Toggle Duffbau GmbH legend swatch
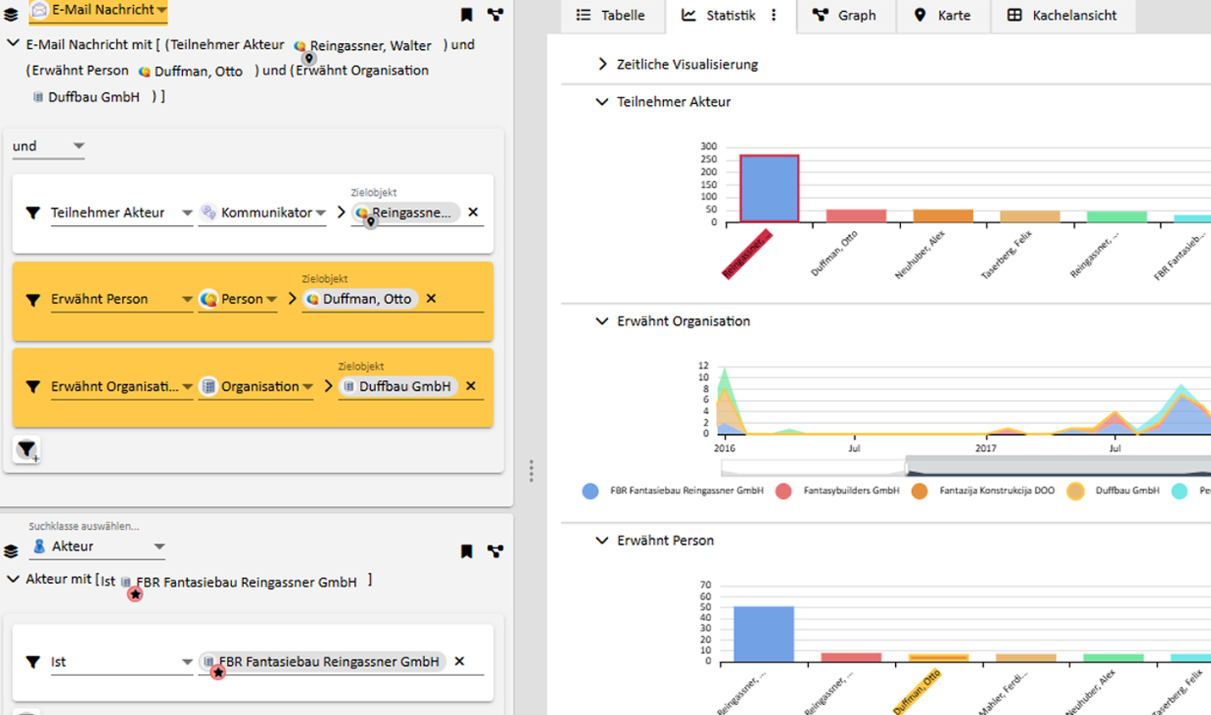The image size is (1211, 715). click(x=1075, y=491)
